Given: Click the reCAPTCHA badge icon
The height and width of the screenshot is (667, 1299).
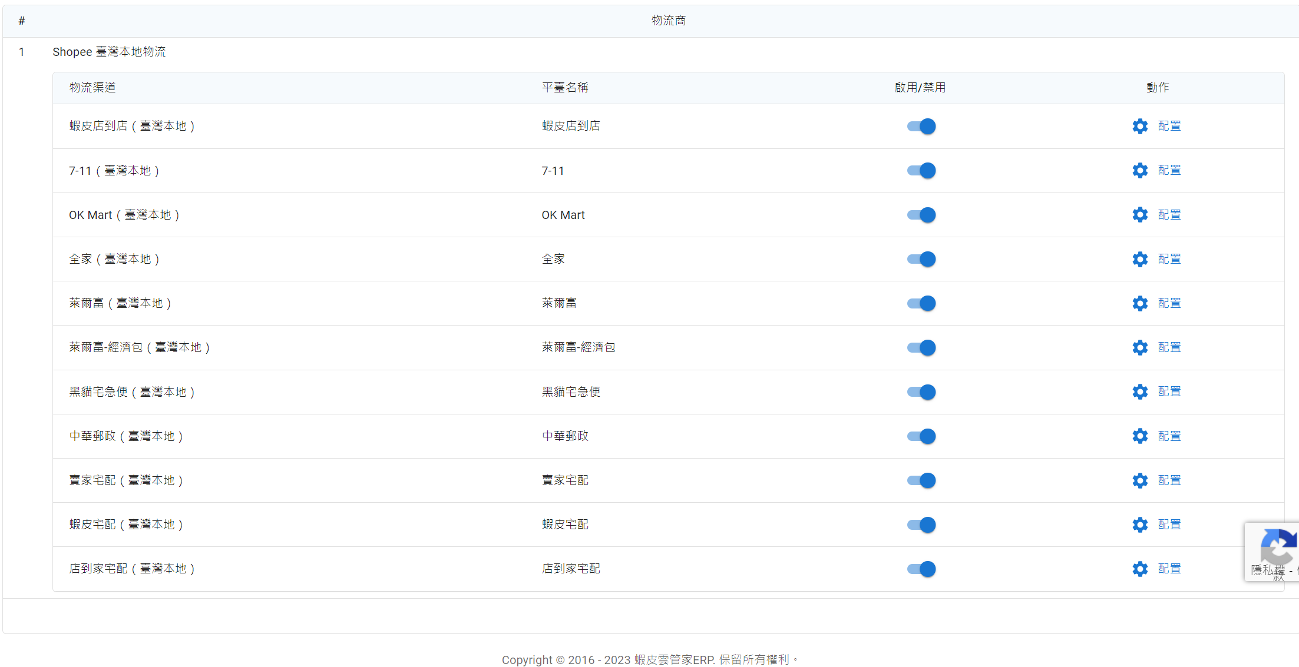Looking at the screenshot, I should 1278,546.
